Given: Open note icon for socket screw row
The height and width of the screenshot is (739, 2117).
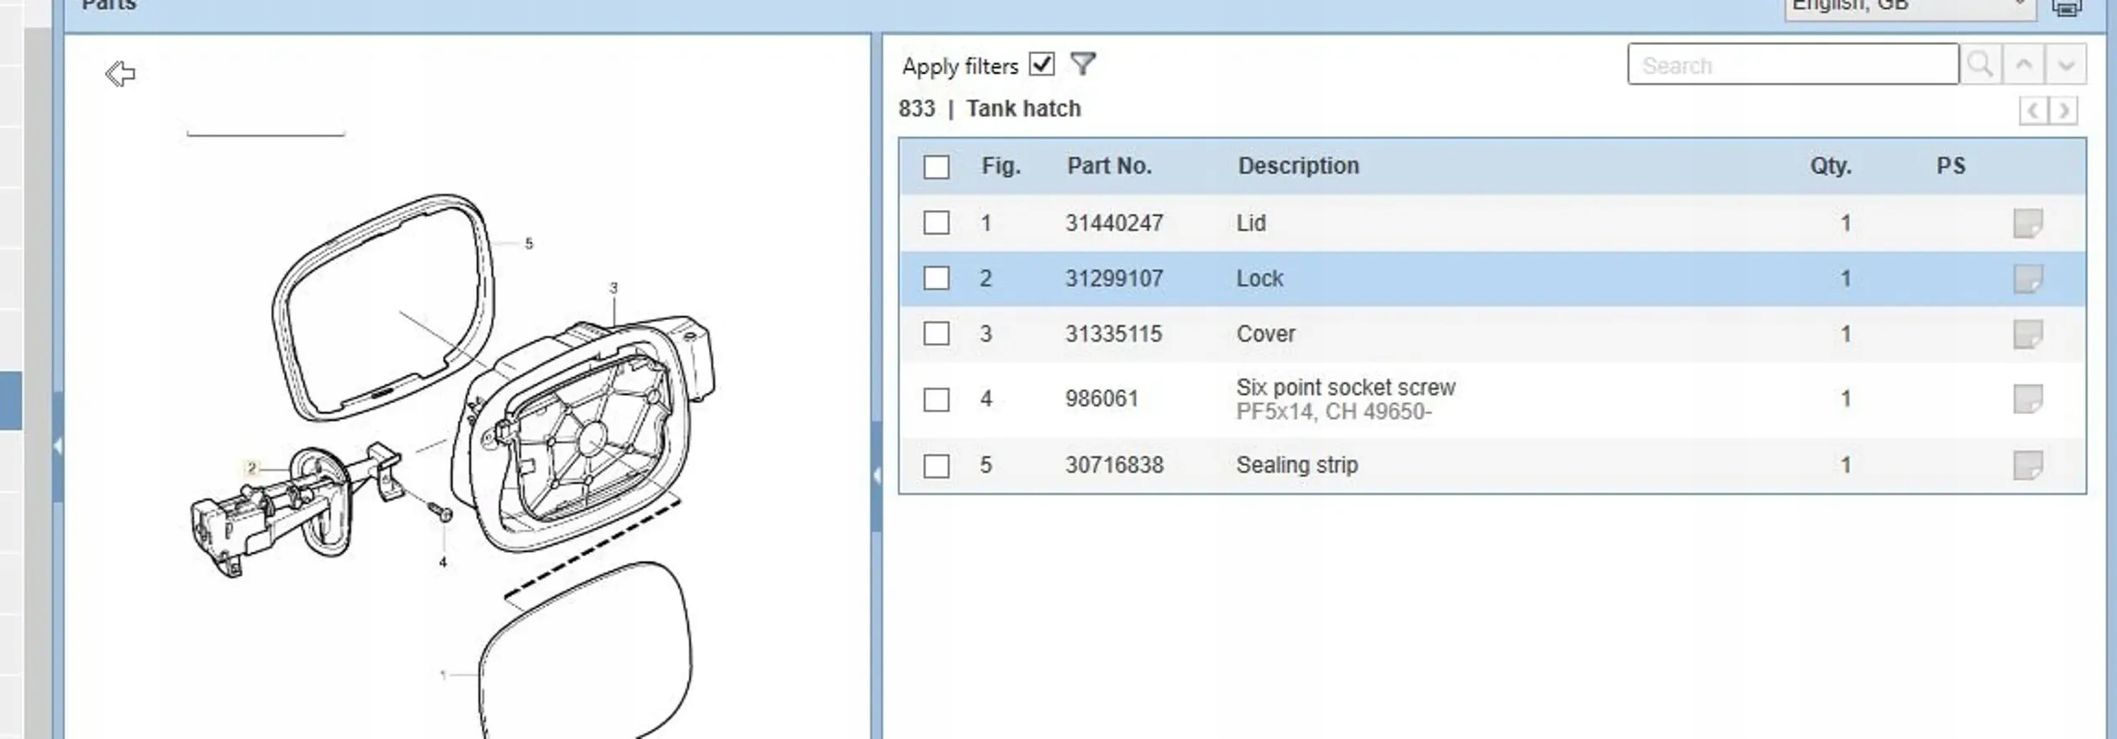Looking at the screenshot, I should [x=2027, y=399].
